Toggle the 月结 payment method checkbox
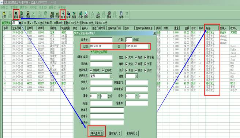Screen dimensions: 240x138 tap(127, 70)
